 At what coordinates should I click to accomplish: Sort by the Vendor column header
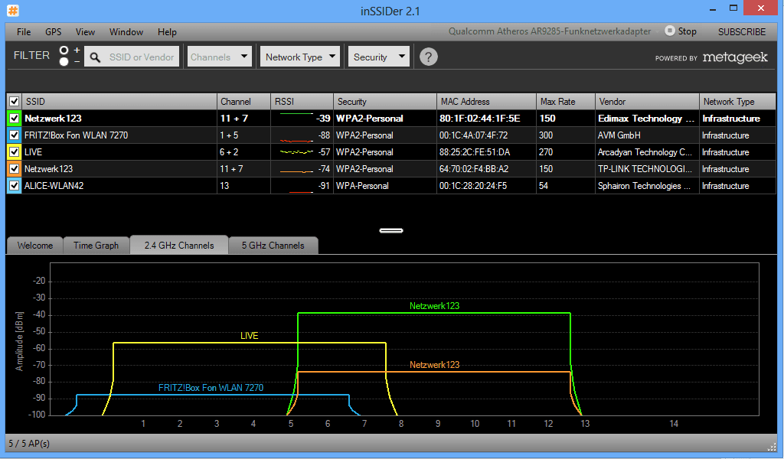coord(647,102)
